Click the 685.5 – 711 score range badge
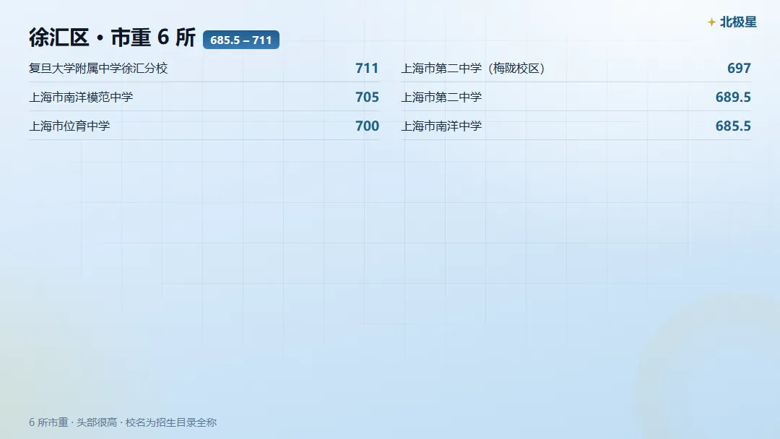 click(241, 40)
